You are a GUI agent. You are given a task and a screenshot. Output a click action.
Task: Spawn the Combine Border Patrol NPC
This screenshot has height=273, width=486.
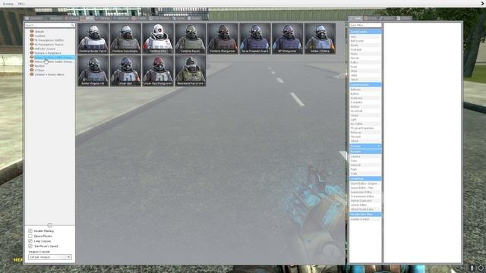click(93, 39)
